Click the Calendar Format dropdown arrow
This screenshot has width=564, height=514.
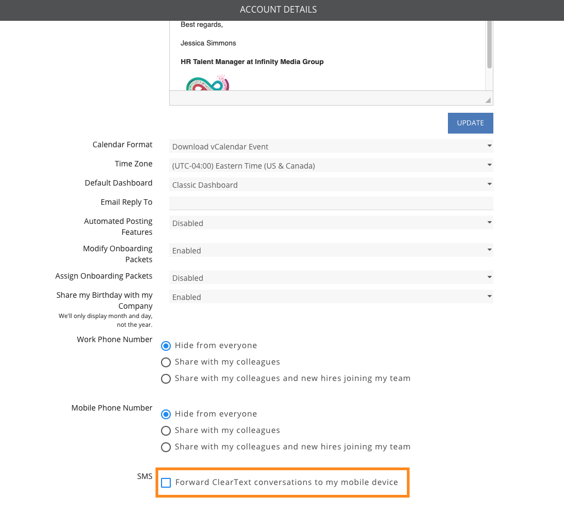489,146
